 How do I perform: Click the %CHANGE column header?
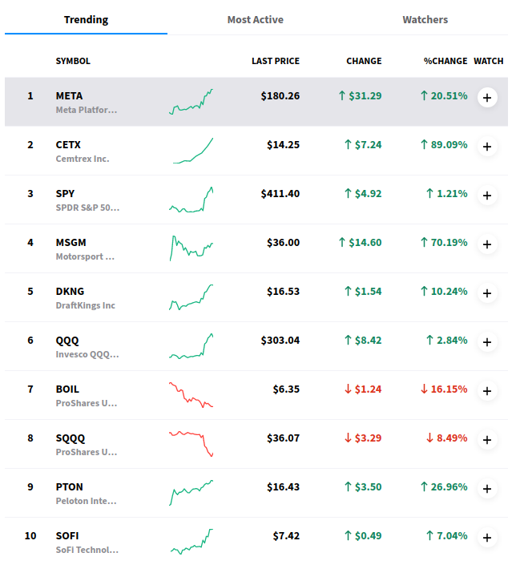(x=445, y=61)
